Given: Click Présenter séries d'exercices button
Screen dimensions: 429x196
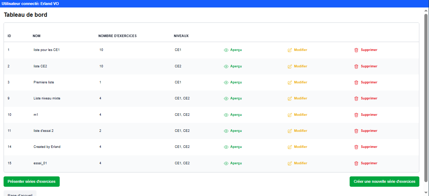Looking at the screenshot, I should click(x=31, y=181).
